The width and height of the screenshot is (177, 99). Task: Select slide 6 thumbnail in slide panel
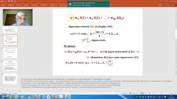[10, 79]
